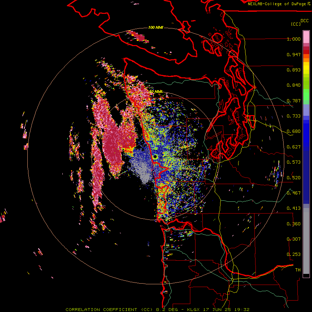Click the 19:32 timestamp

pos(241,310)
